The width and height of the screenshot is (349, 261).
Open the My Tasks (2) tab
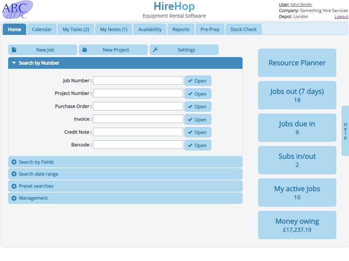(76, 29)
